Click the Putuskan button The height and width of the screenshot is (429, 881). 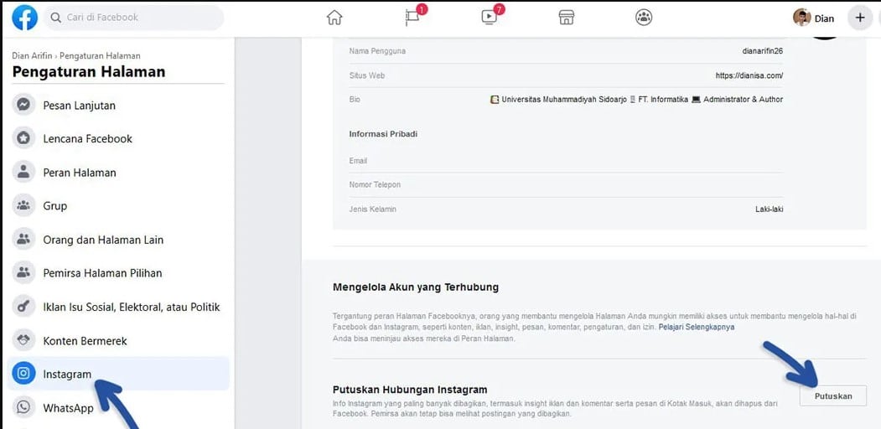pyautogui.click(x=833, y=395)
